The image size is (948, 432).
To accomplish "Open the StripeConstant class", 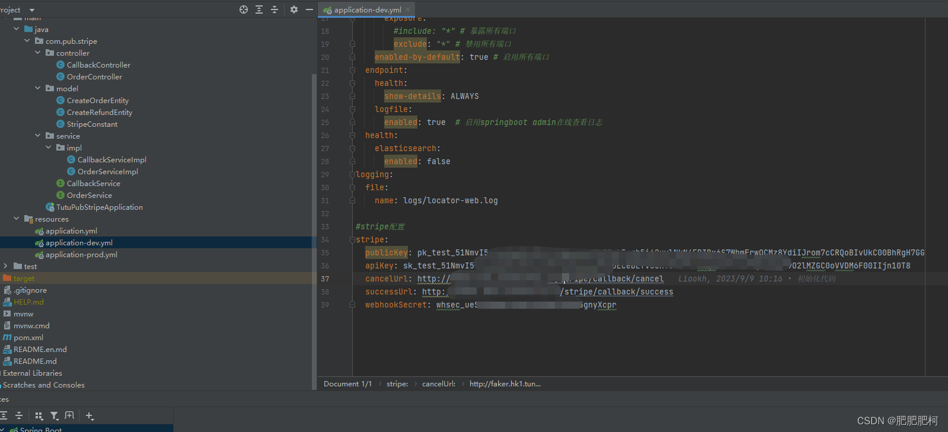I will 92,124.
